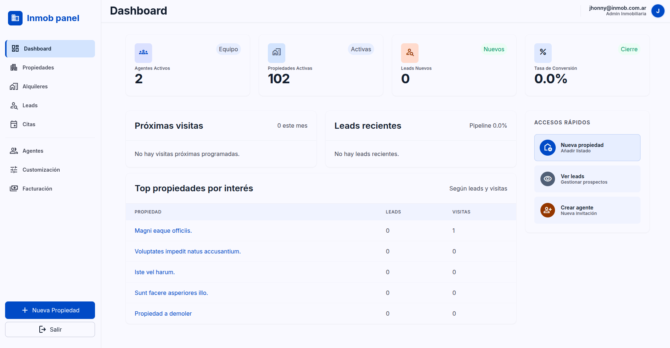
Task: Click the Propiedades building icon in sidebar
Action: pos(14,68)
